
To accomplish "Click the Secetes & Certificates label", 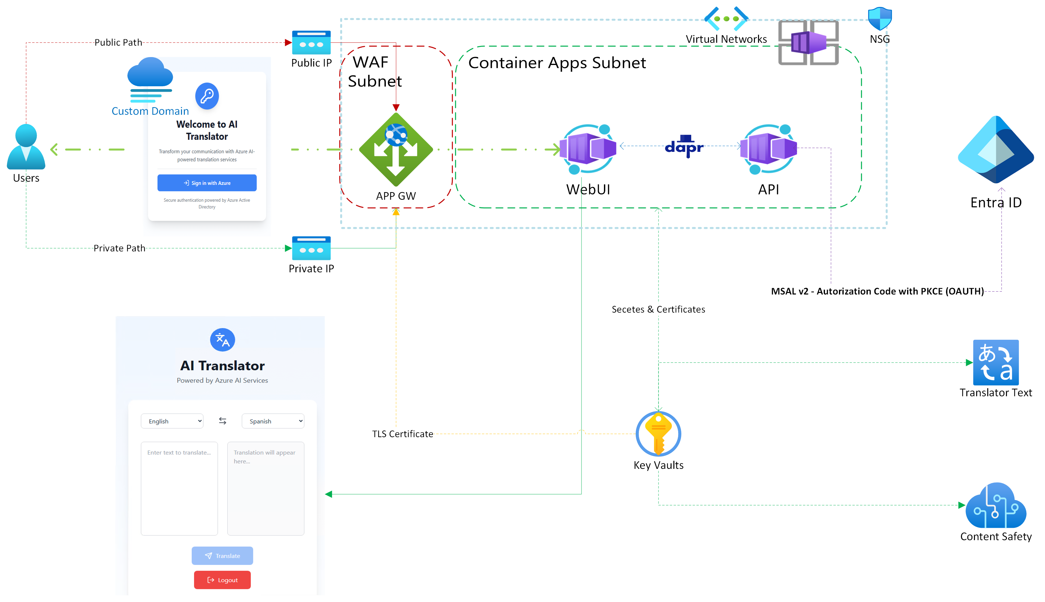I will point(658,309).
